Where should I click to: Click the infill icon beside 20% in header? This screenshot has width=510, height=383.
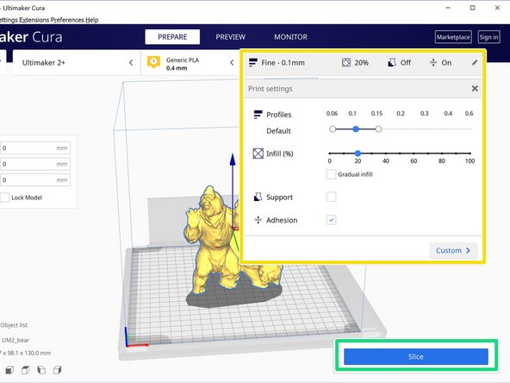[x=346, y=62]
